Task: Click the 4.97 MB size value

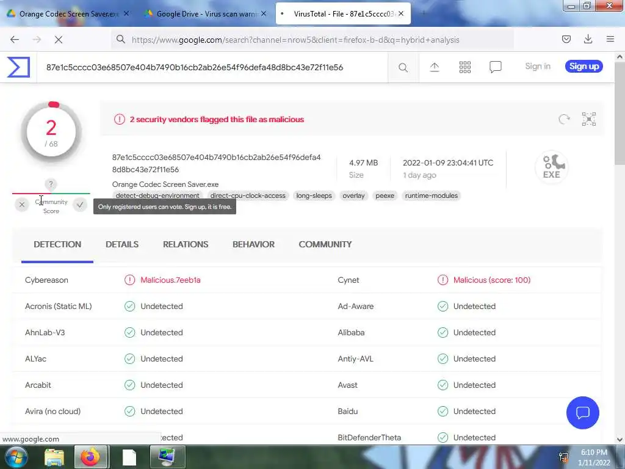Action: (364, 162)
